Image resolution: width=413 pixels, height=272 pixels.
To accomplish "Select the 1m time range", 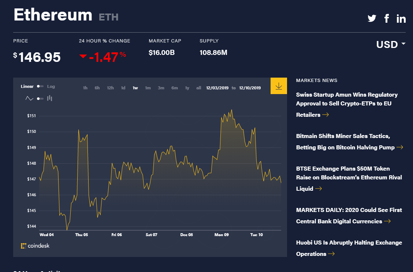I will 148,88.
